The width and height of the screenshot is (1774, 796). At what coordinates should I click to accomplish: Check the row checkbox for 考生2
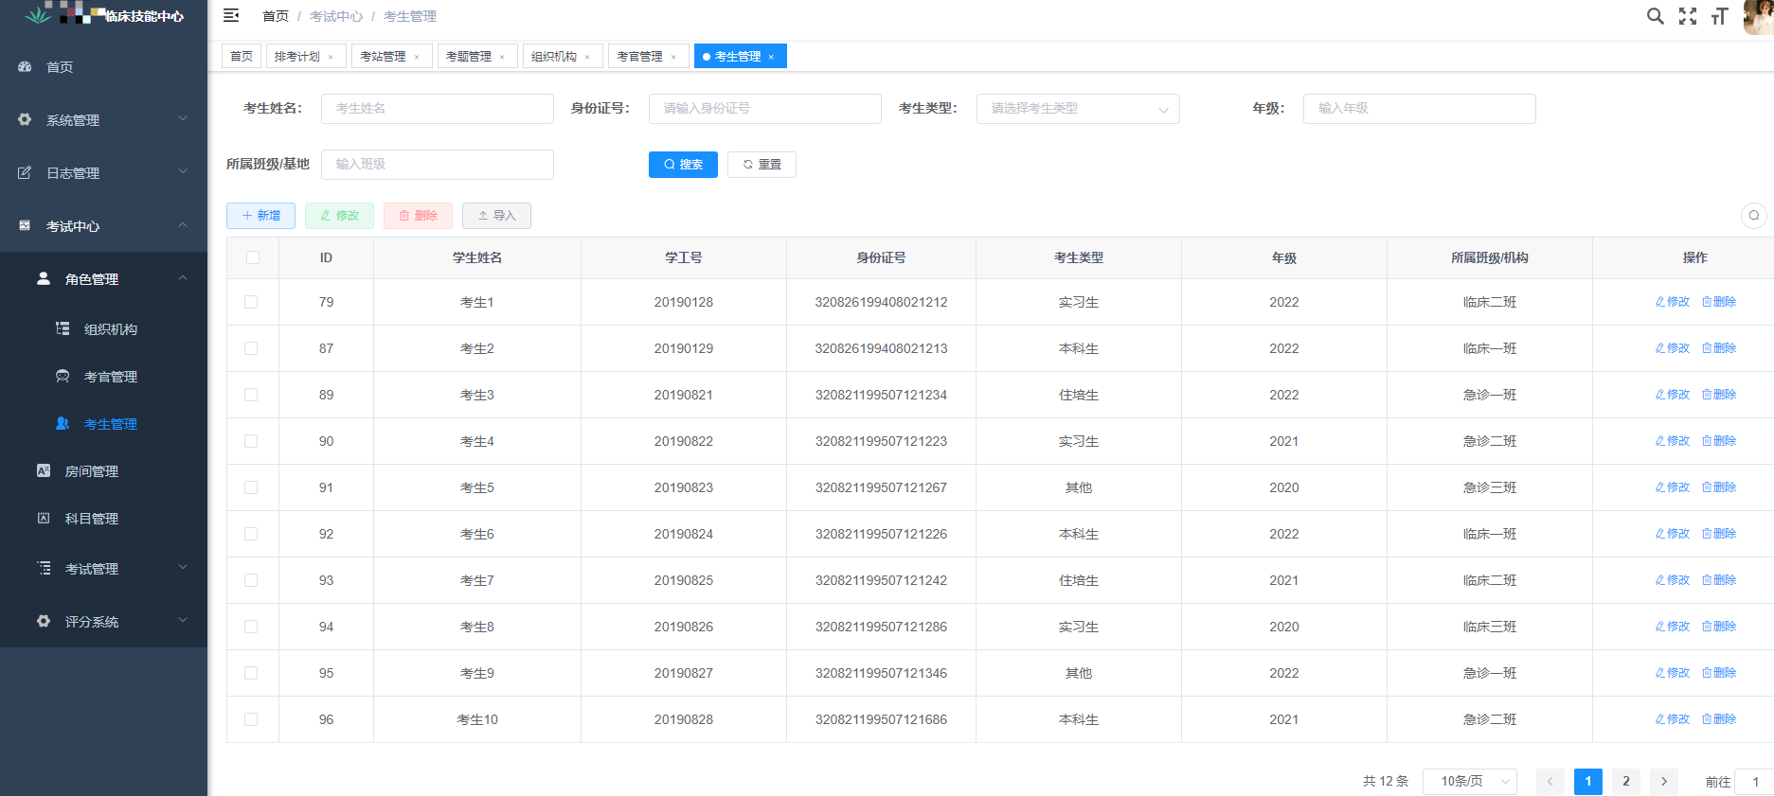(x=251, y=348)
